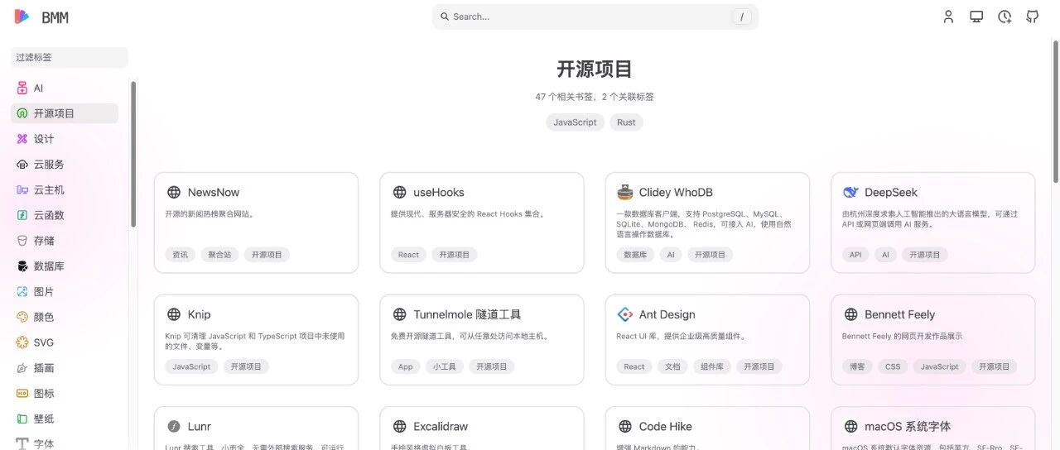The image size is (1060, 450).
Task: Click the BMM site title text
Action: 55,17
